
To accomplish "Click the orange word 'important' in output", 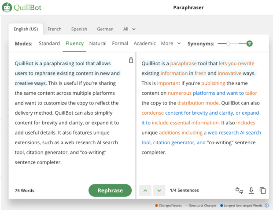I will click(169, 83).
